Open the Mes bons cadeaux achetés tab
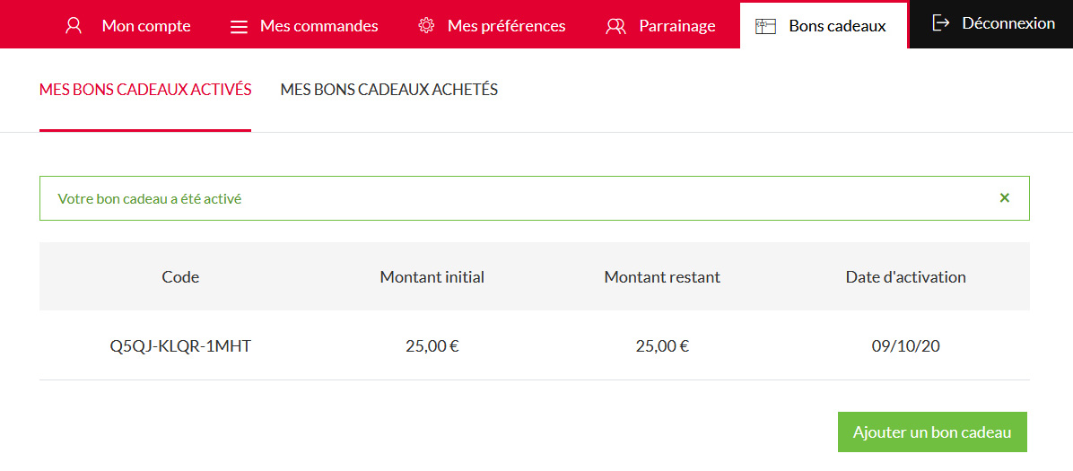Screen dimensions: 1073x471 click(x=389, y=90)
